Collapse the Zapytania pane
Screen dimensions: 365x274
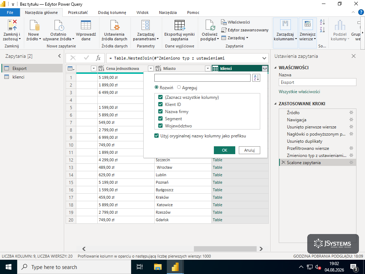coord(60,56)
